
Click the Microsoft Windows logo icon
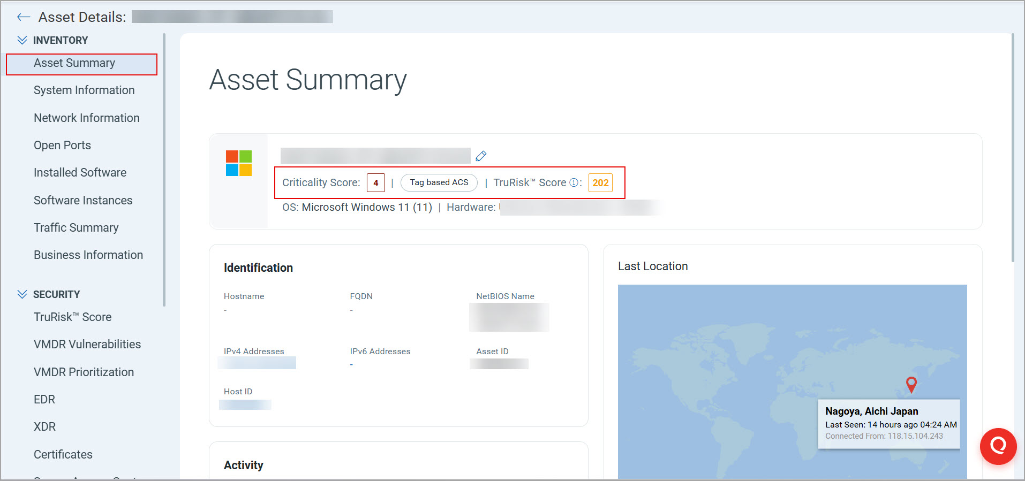coord(239,163)
